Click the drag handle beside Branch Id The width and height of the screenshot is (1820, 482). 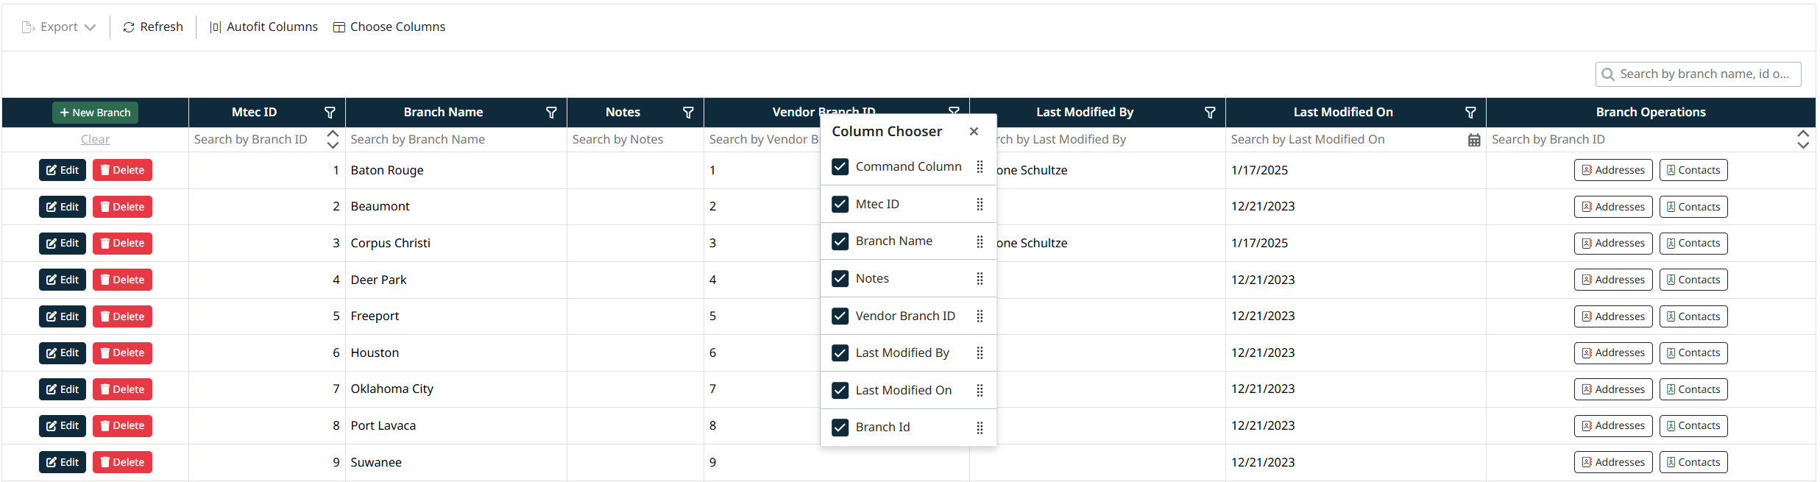[980, 428]
